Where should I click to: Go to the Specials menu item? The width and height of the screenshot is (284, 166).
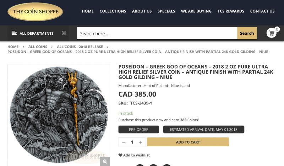[166, 11]
